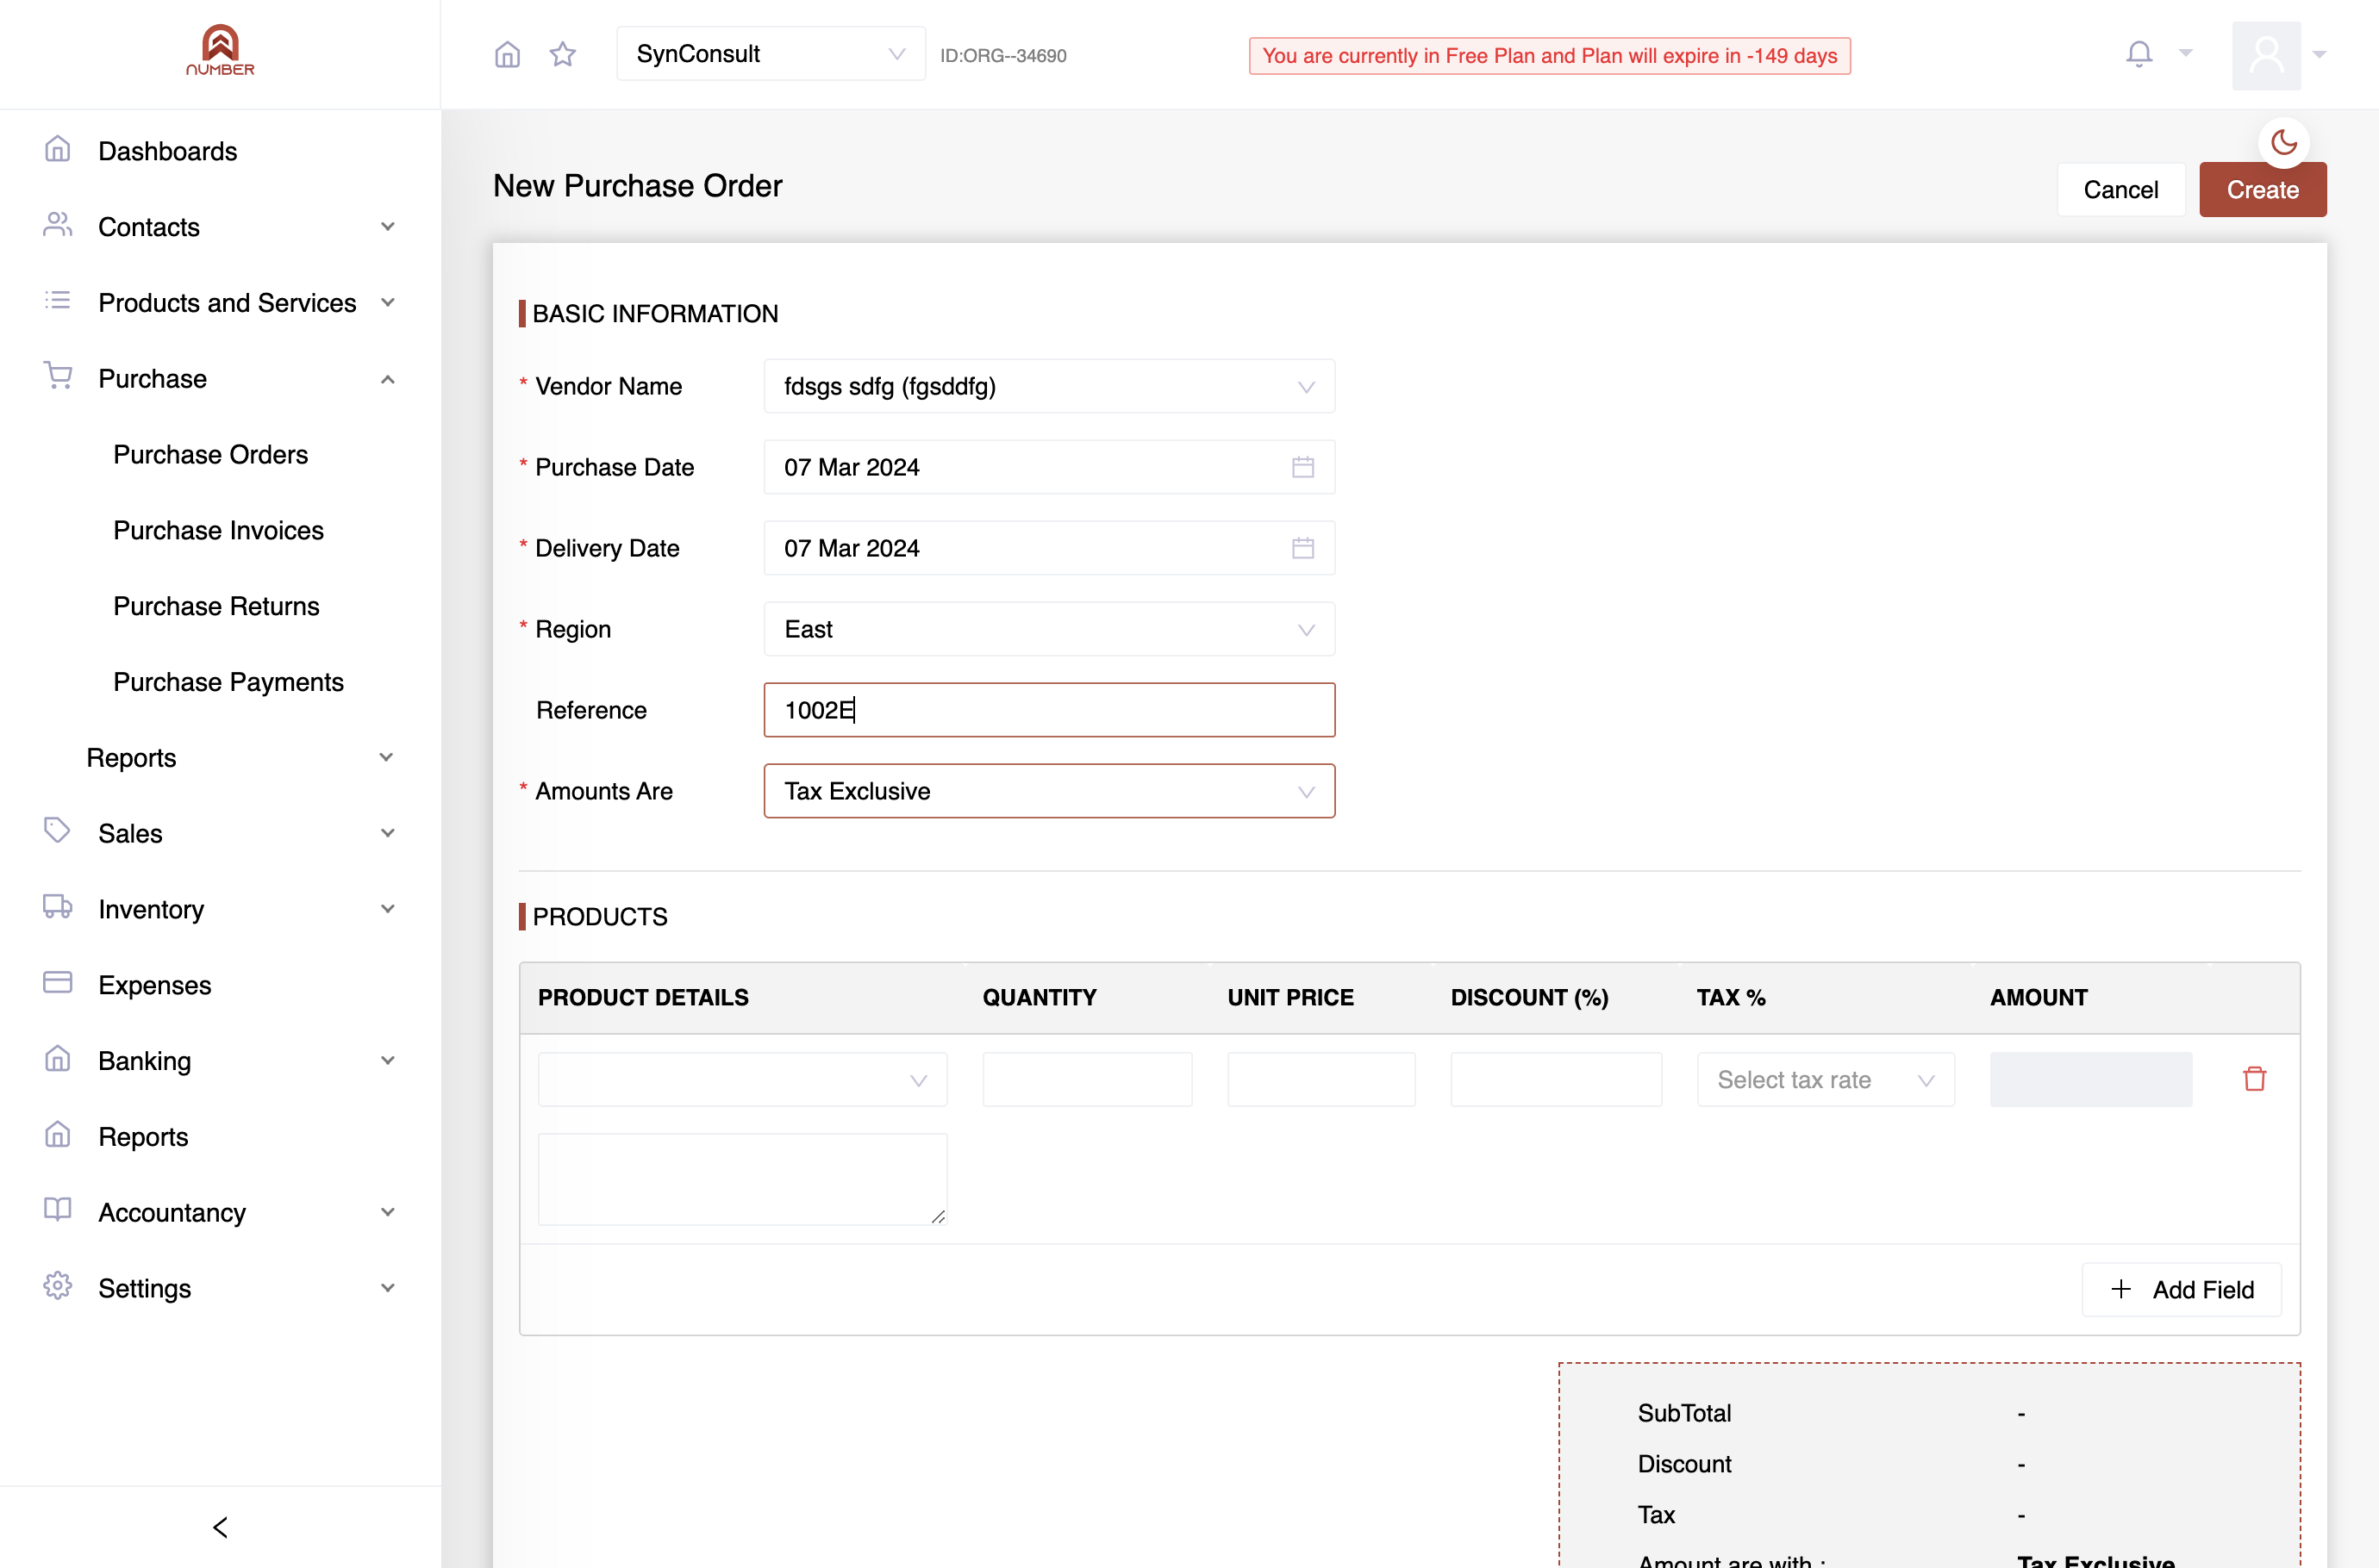Open the SynConsult organization dropdown
The height and width of the screenshot is (1568, 2379).
pyautogui.click(x=771, y=54)
